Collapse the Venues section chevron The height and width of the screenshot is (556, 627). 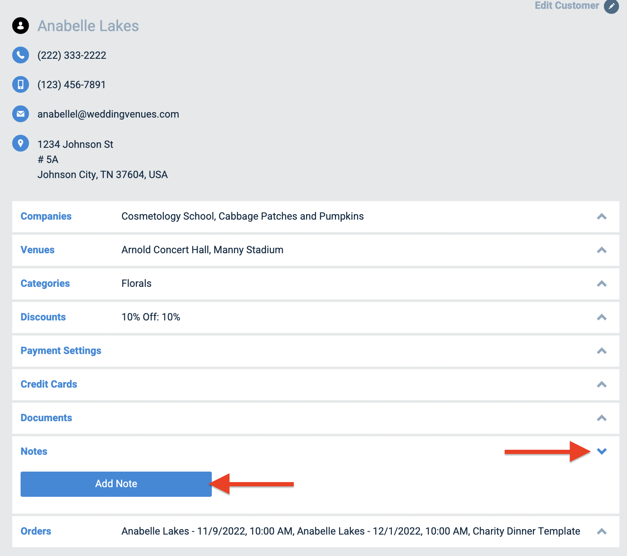click(602, 250)
